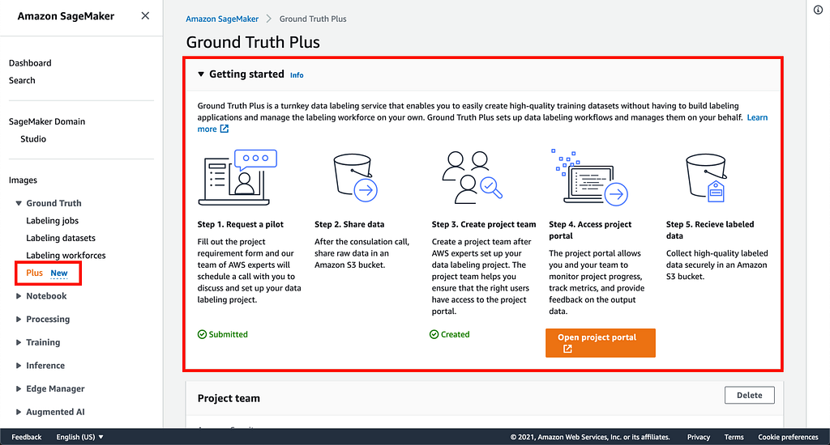
Task: Open Labeling jobs
Action: (x=52, y=221)
